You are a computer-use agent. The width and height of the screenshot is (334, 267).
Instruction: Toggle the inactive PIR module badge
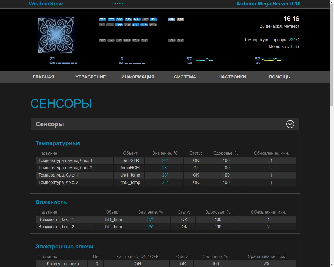click(x=102, y=25)
